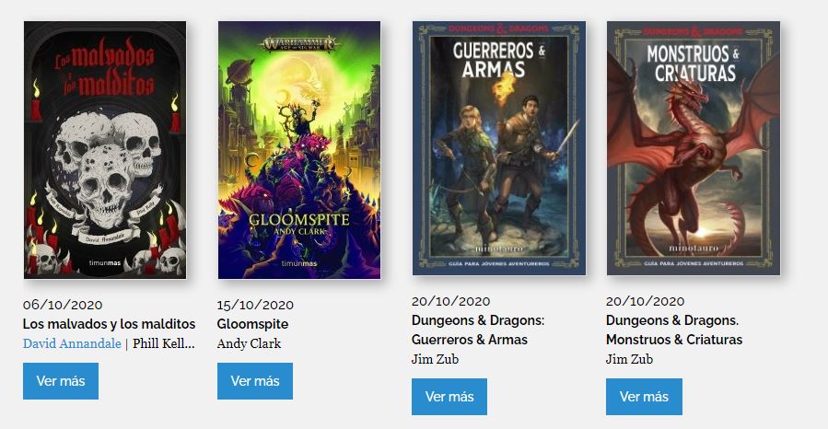Open the Gloomspite book cover
828x429 pixels.
[299, 150]
